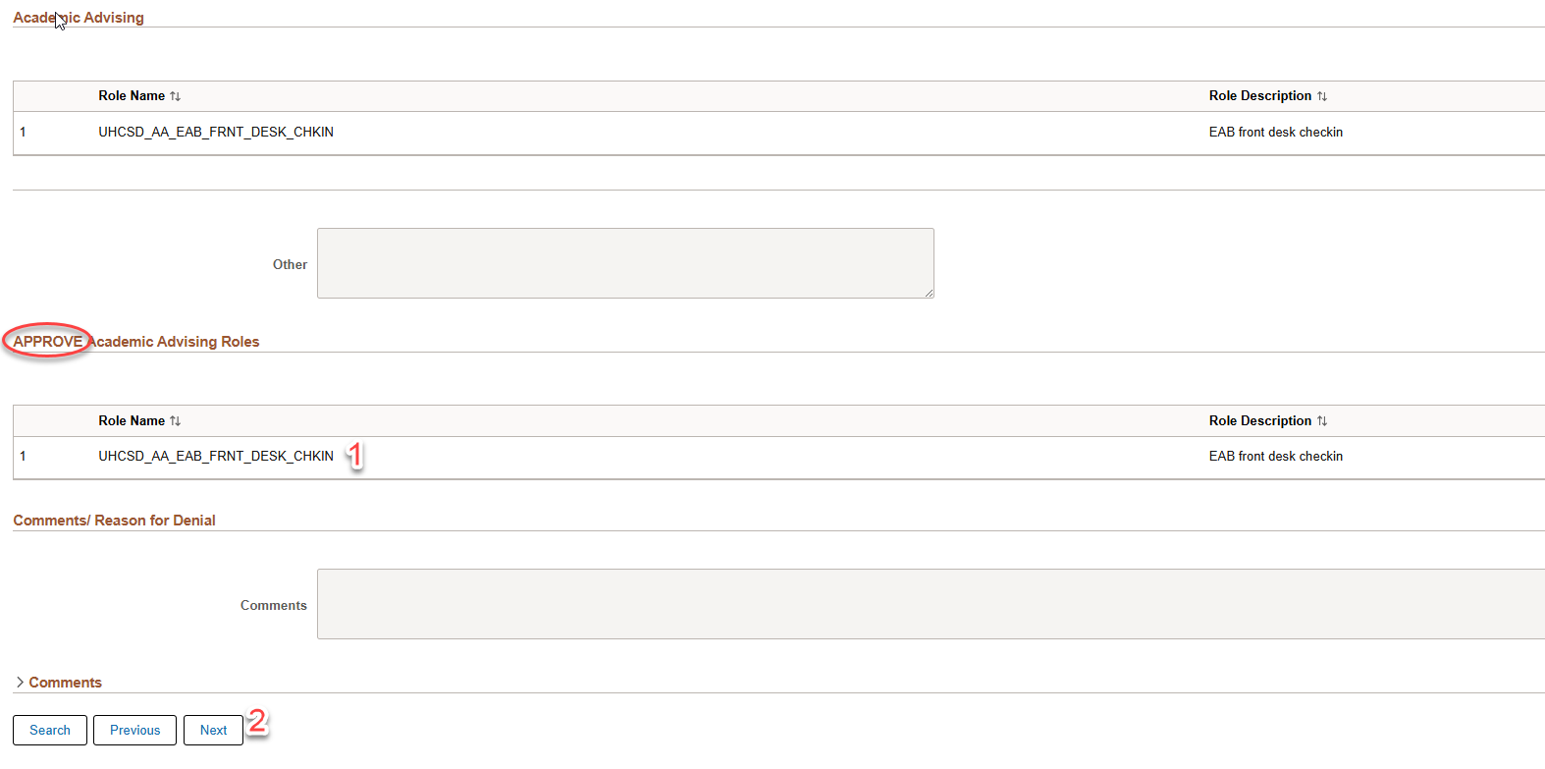
Task: Open the Comments section
Action: click(64, 682)
